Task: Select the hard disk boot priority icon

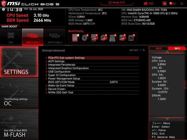Action: pos(75,38)
